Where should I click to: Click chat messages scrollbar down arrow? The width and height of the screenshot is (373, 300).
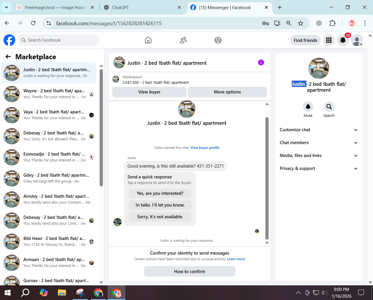(x=267, y=243)
